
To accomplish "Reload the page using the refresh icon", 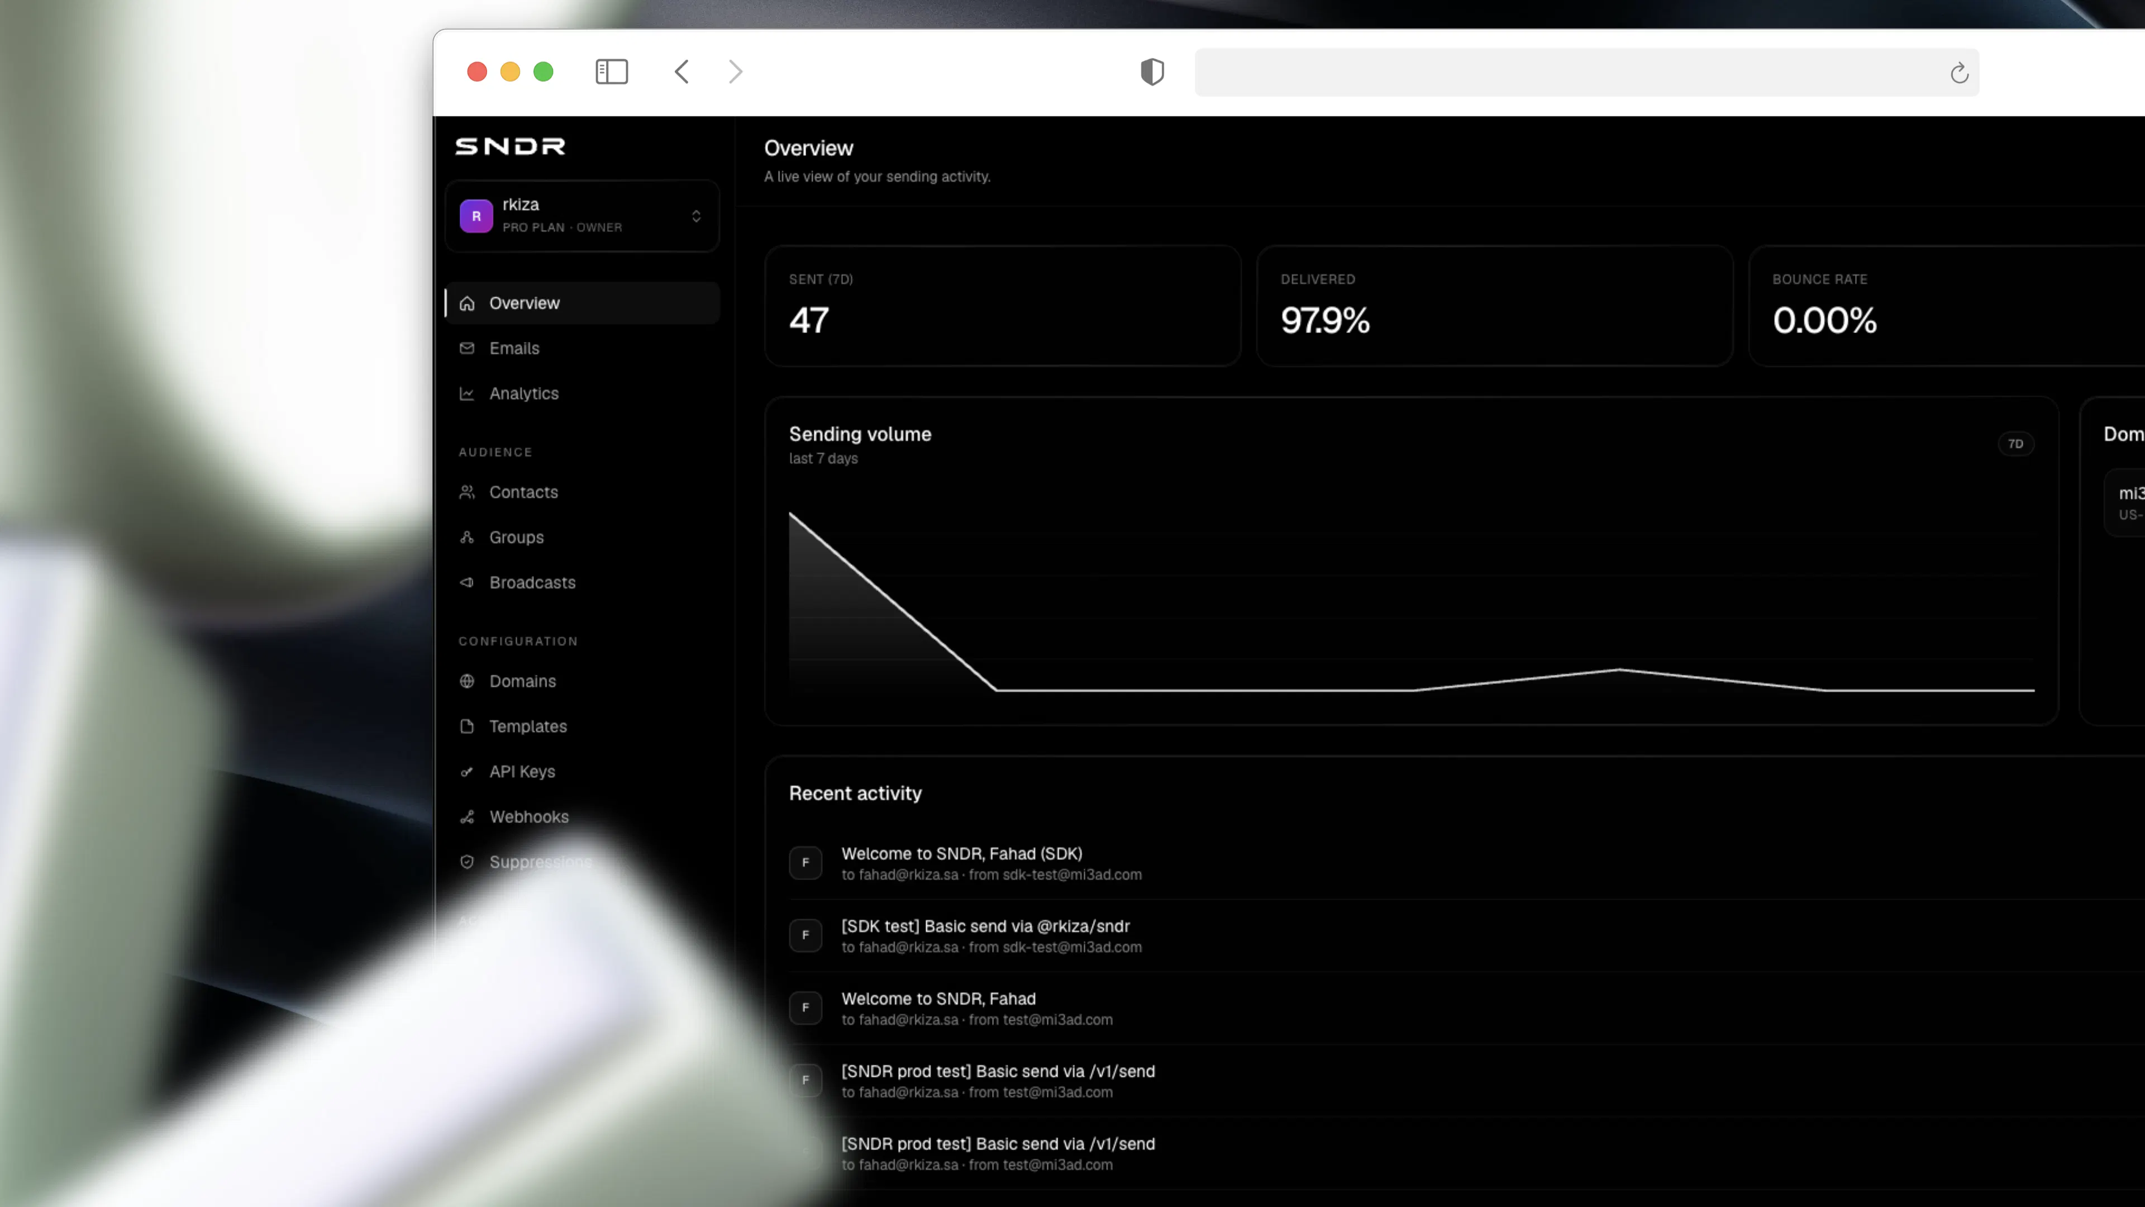I will pos(1960,73).
